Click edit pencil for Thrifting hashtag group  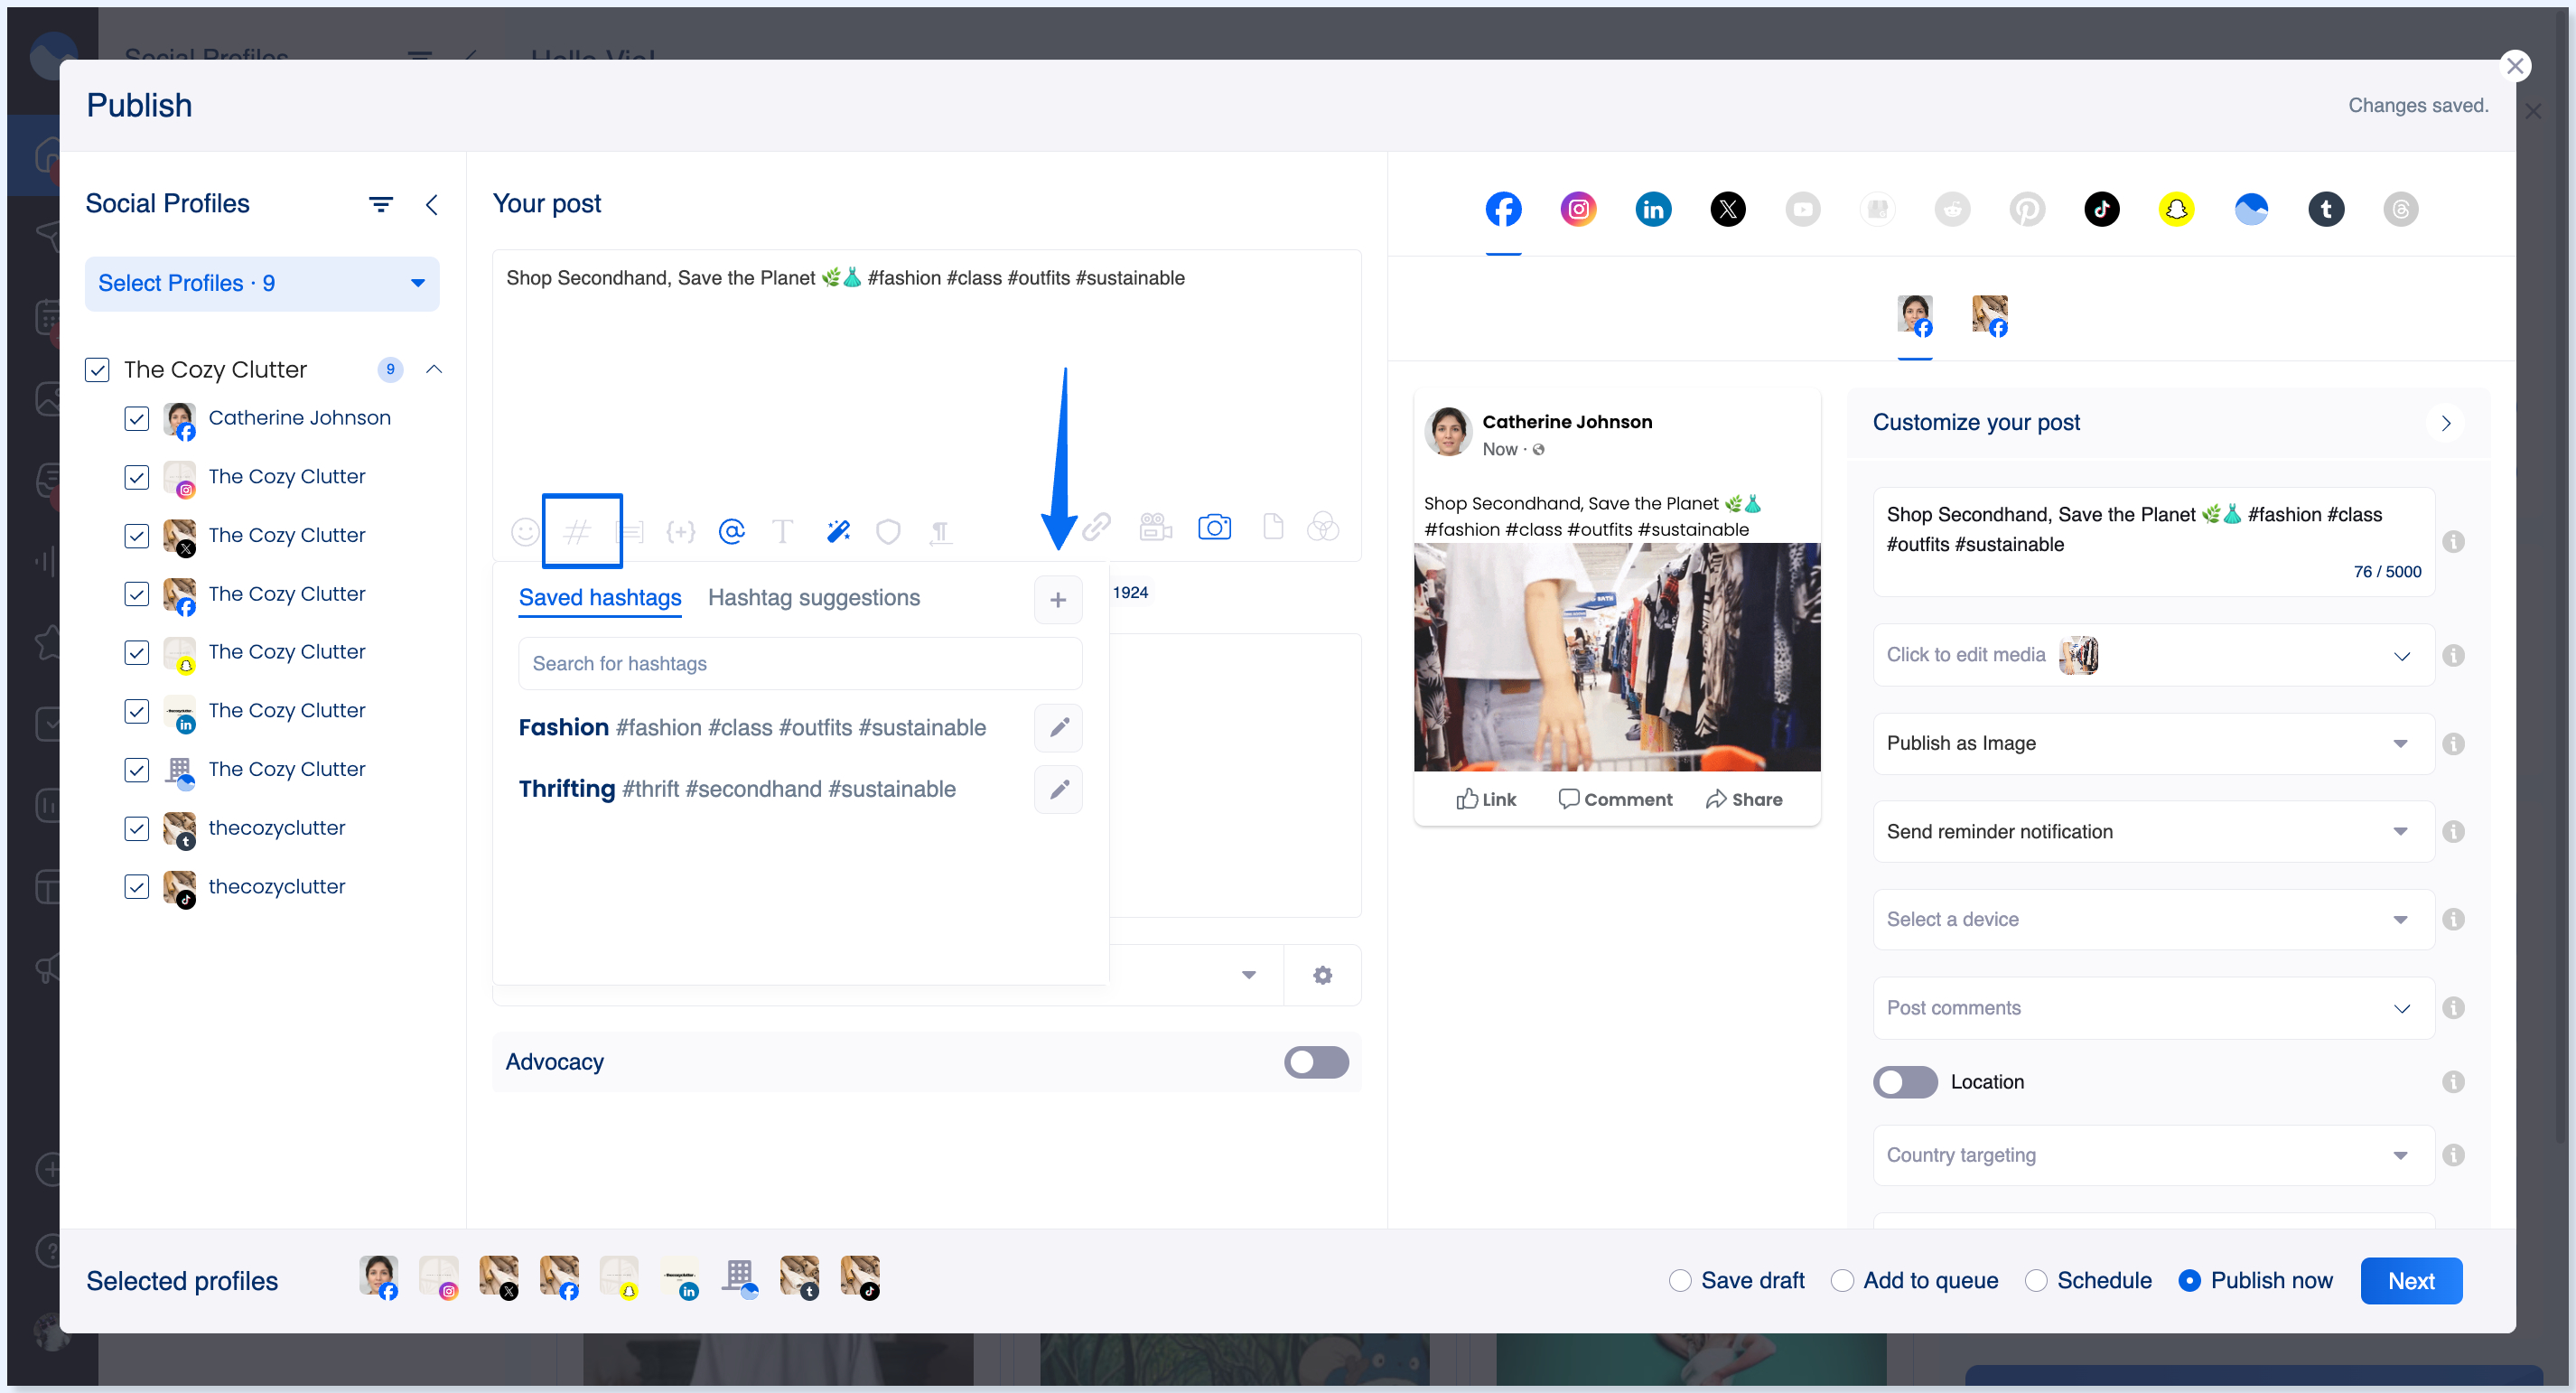1058,789
